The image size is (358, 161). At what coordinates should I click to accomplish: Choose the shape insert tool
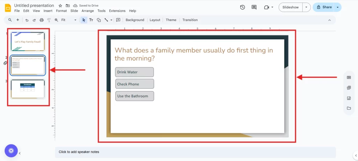(x=99, y=20)
